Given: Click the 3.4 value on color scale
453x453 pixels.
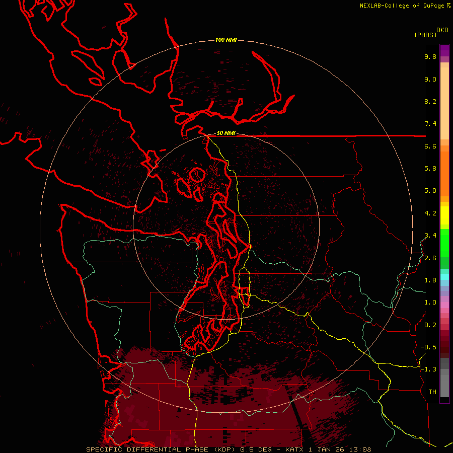Looking at the screenshot, I should 430,236.
